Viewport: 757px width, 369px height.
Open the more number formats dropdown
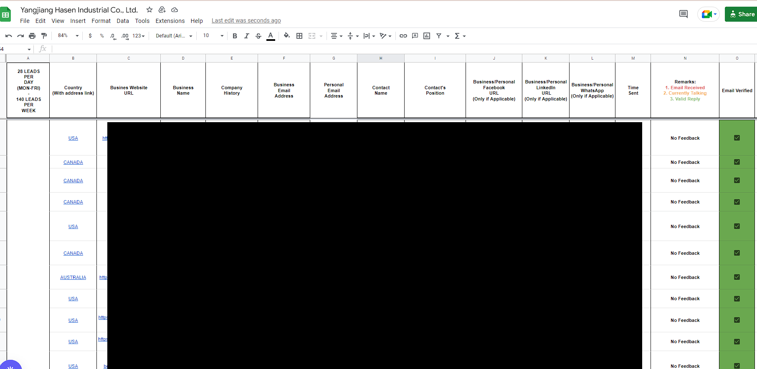[139, 36]
